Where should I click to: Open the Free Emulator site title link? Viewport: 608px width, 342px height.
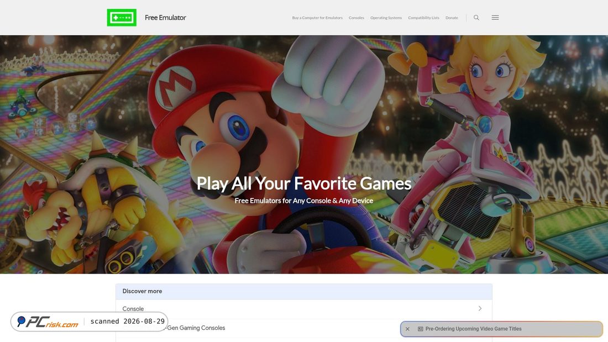click(x=165, y=18)
